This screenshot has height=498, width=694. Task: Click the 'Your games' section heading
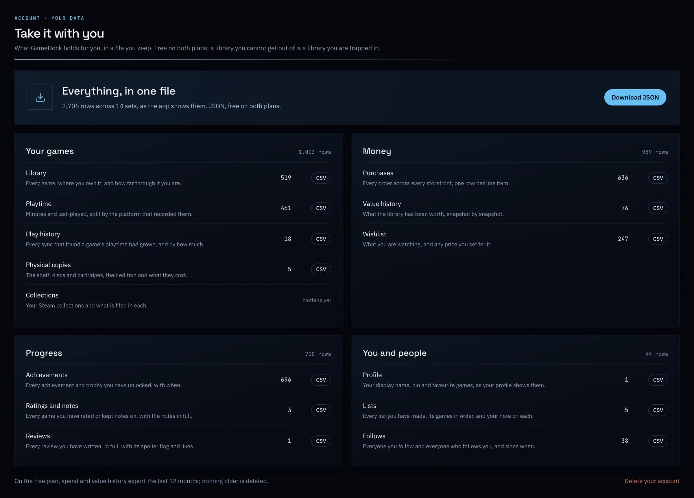50,151
